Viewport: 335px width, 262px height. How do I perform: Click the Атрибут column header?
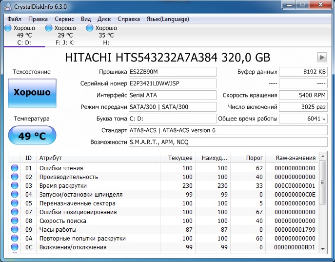tap(99, 158)
